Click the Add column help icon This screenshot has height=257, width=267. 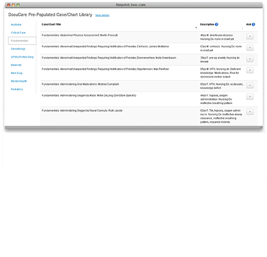[254, 24]
